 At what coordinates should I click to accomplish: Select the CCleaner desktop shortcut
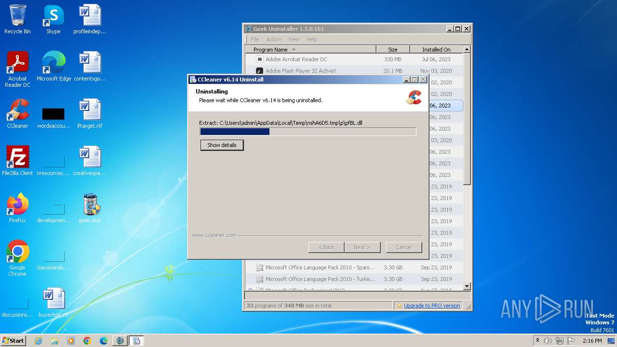point(17,114)
